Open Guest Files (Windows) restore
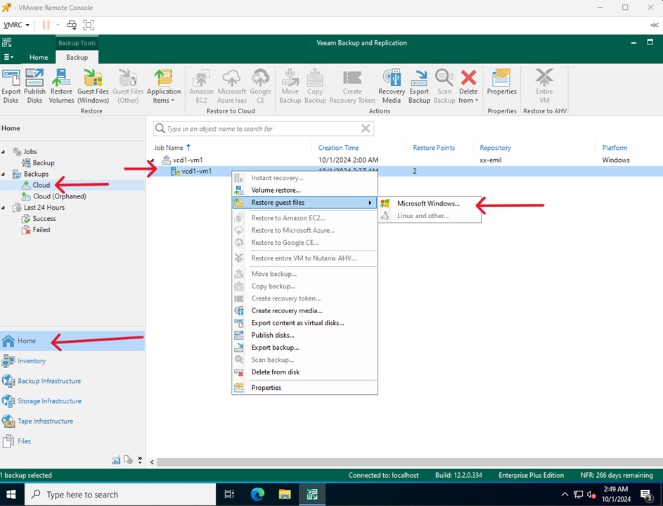663x506 pixels. pyautogui.click(x=93, y=86)
